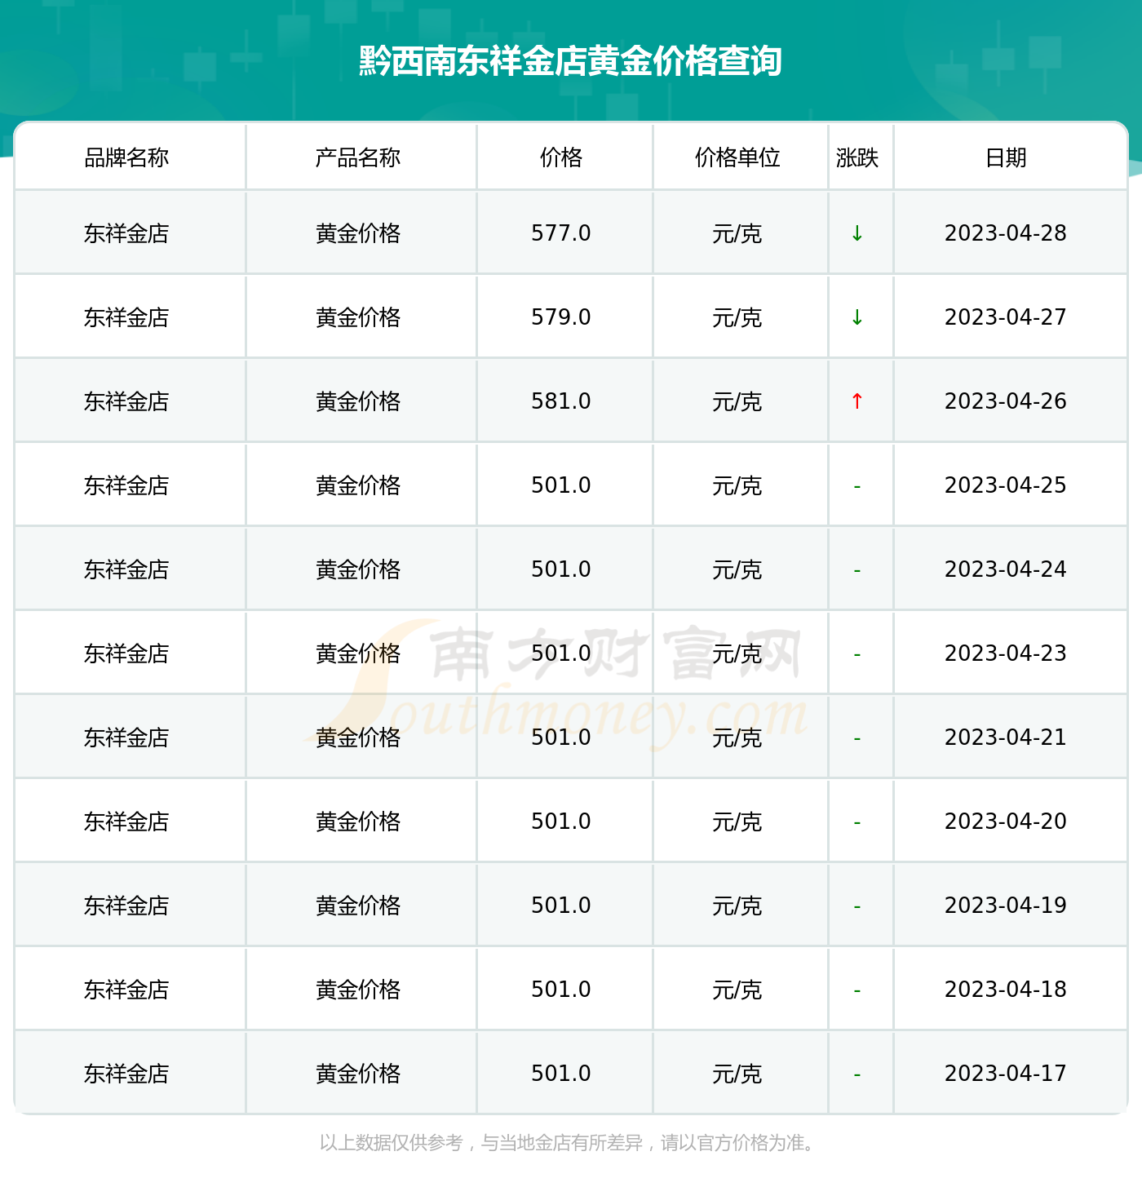The image size is (1142, 1187).
Task: Click the page title 黔西南东祥金店黄金价格查询
Action: pyautogui.click(x=571, y=61)
